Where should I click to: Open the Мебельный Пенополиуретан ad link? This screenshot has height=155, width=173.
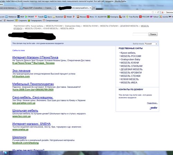tap(33, 84)
